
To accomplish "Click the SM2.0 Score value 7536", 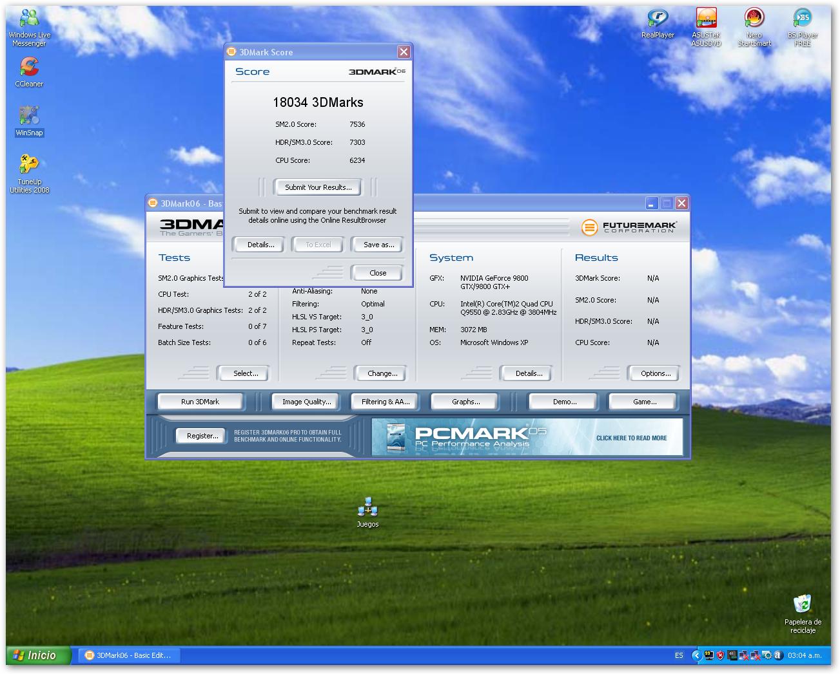I will (x=357, y=124).
